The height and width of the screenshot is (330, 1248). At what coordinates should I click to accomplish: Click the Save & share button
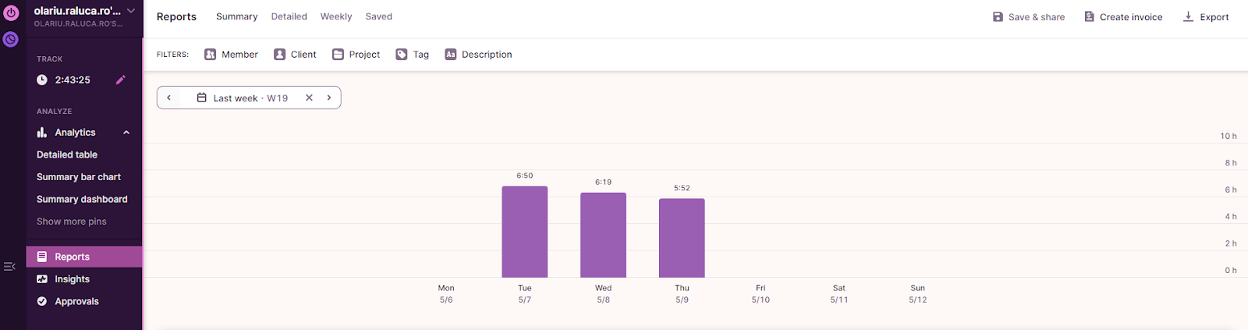[x=1028, y=17]
